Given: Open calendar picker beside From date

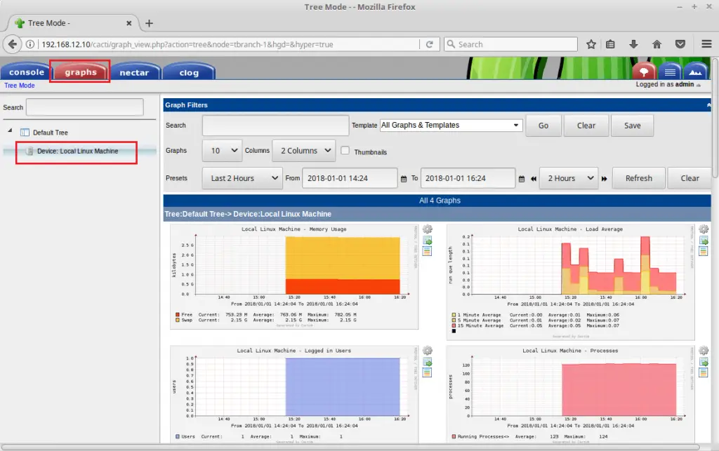Looking at the screenshot, I should [404, 179].
